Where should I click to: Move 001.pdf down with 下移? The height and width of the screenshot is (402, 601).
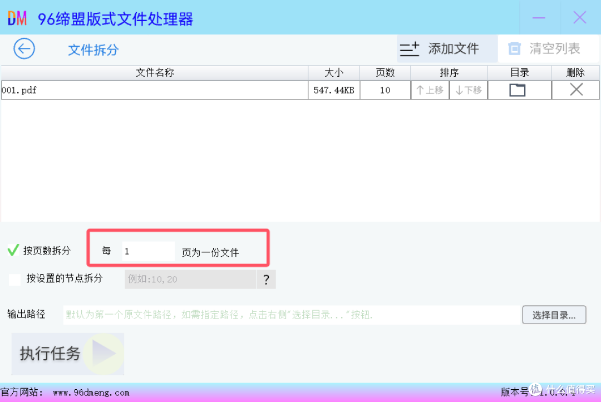[469, 91]
